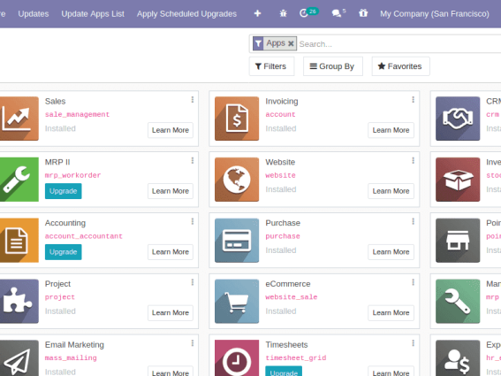This screenshot has width=501, height=376.
Task: Remove the Apps filter facet
Action: click(291, 43)
